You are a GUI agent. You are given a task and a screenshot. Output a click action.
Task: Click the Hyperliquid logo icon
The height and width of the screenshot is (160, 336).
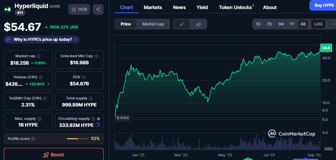click(8, 9)
